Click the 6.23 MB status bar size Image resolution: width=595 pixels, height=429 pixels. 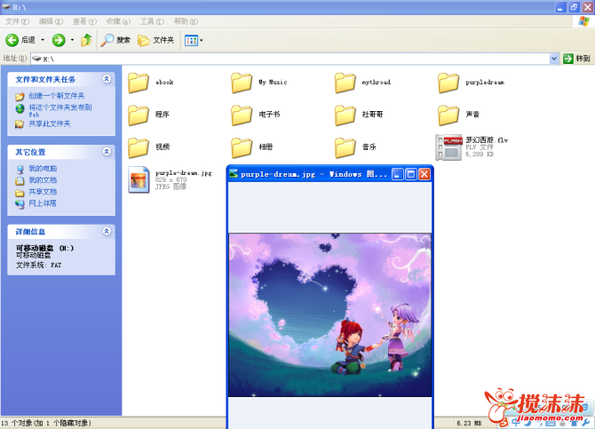point(469,424)
